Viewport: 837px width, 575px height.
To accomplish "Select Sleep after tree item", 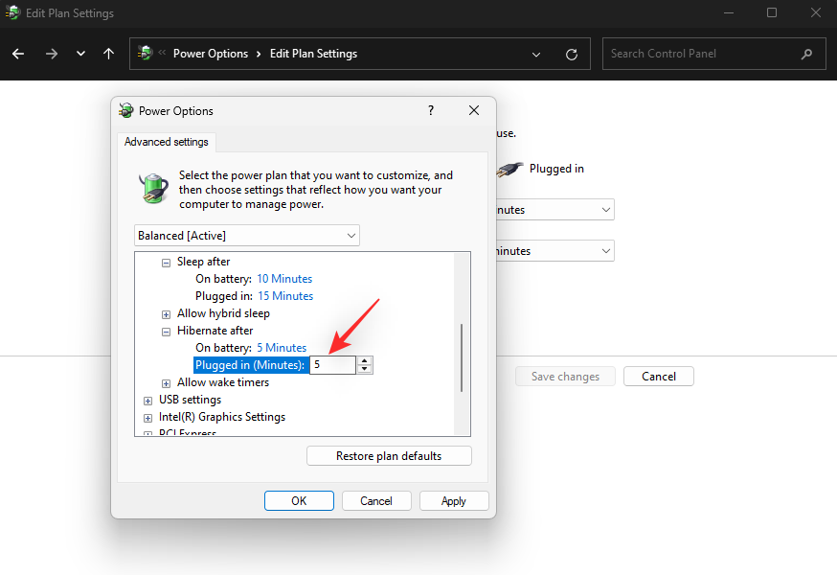I will point(203,262).
